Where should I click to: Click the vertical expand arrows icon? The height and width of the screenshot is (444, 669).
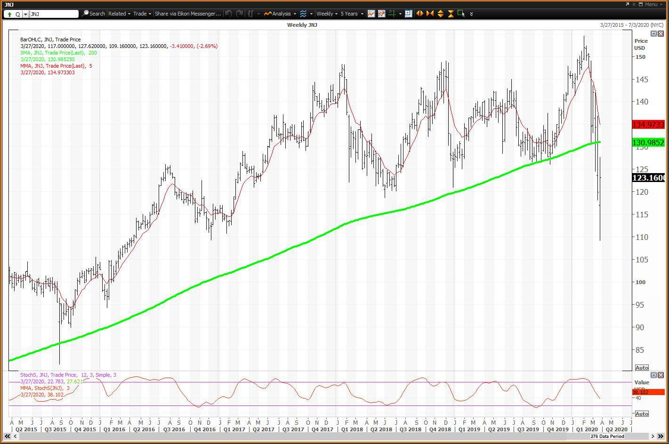pos(440,14)
